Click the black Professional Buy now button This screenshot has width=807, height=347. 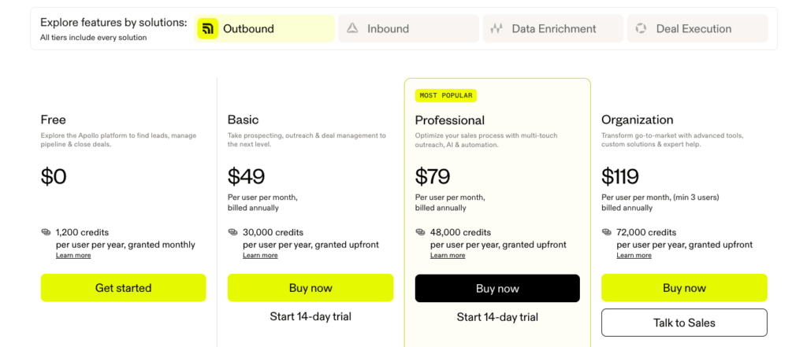[x=497, y=289]
